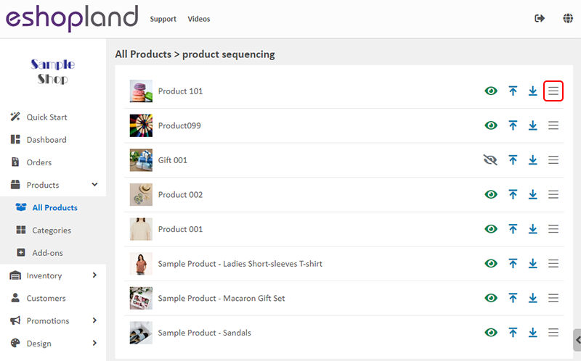Click drag handle for Macaron Gift Set
The image size is (581, 361).
[553, 298]
